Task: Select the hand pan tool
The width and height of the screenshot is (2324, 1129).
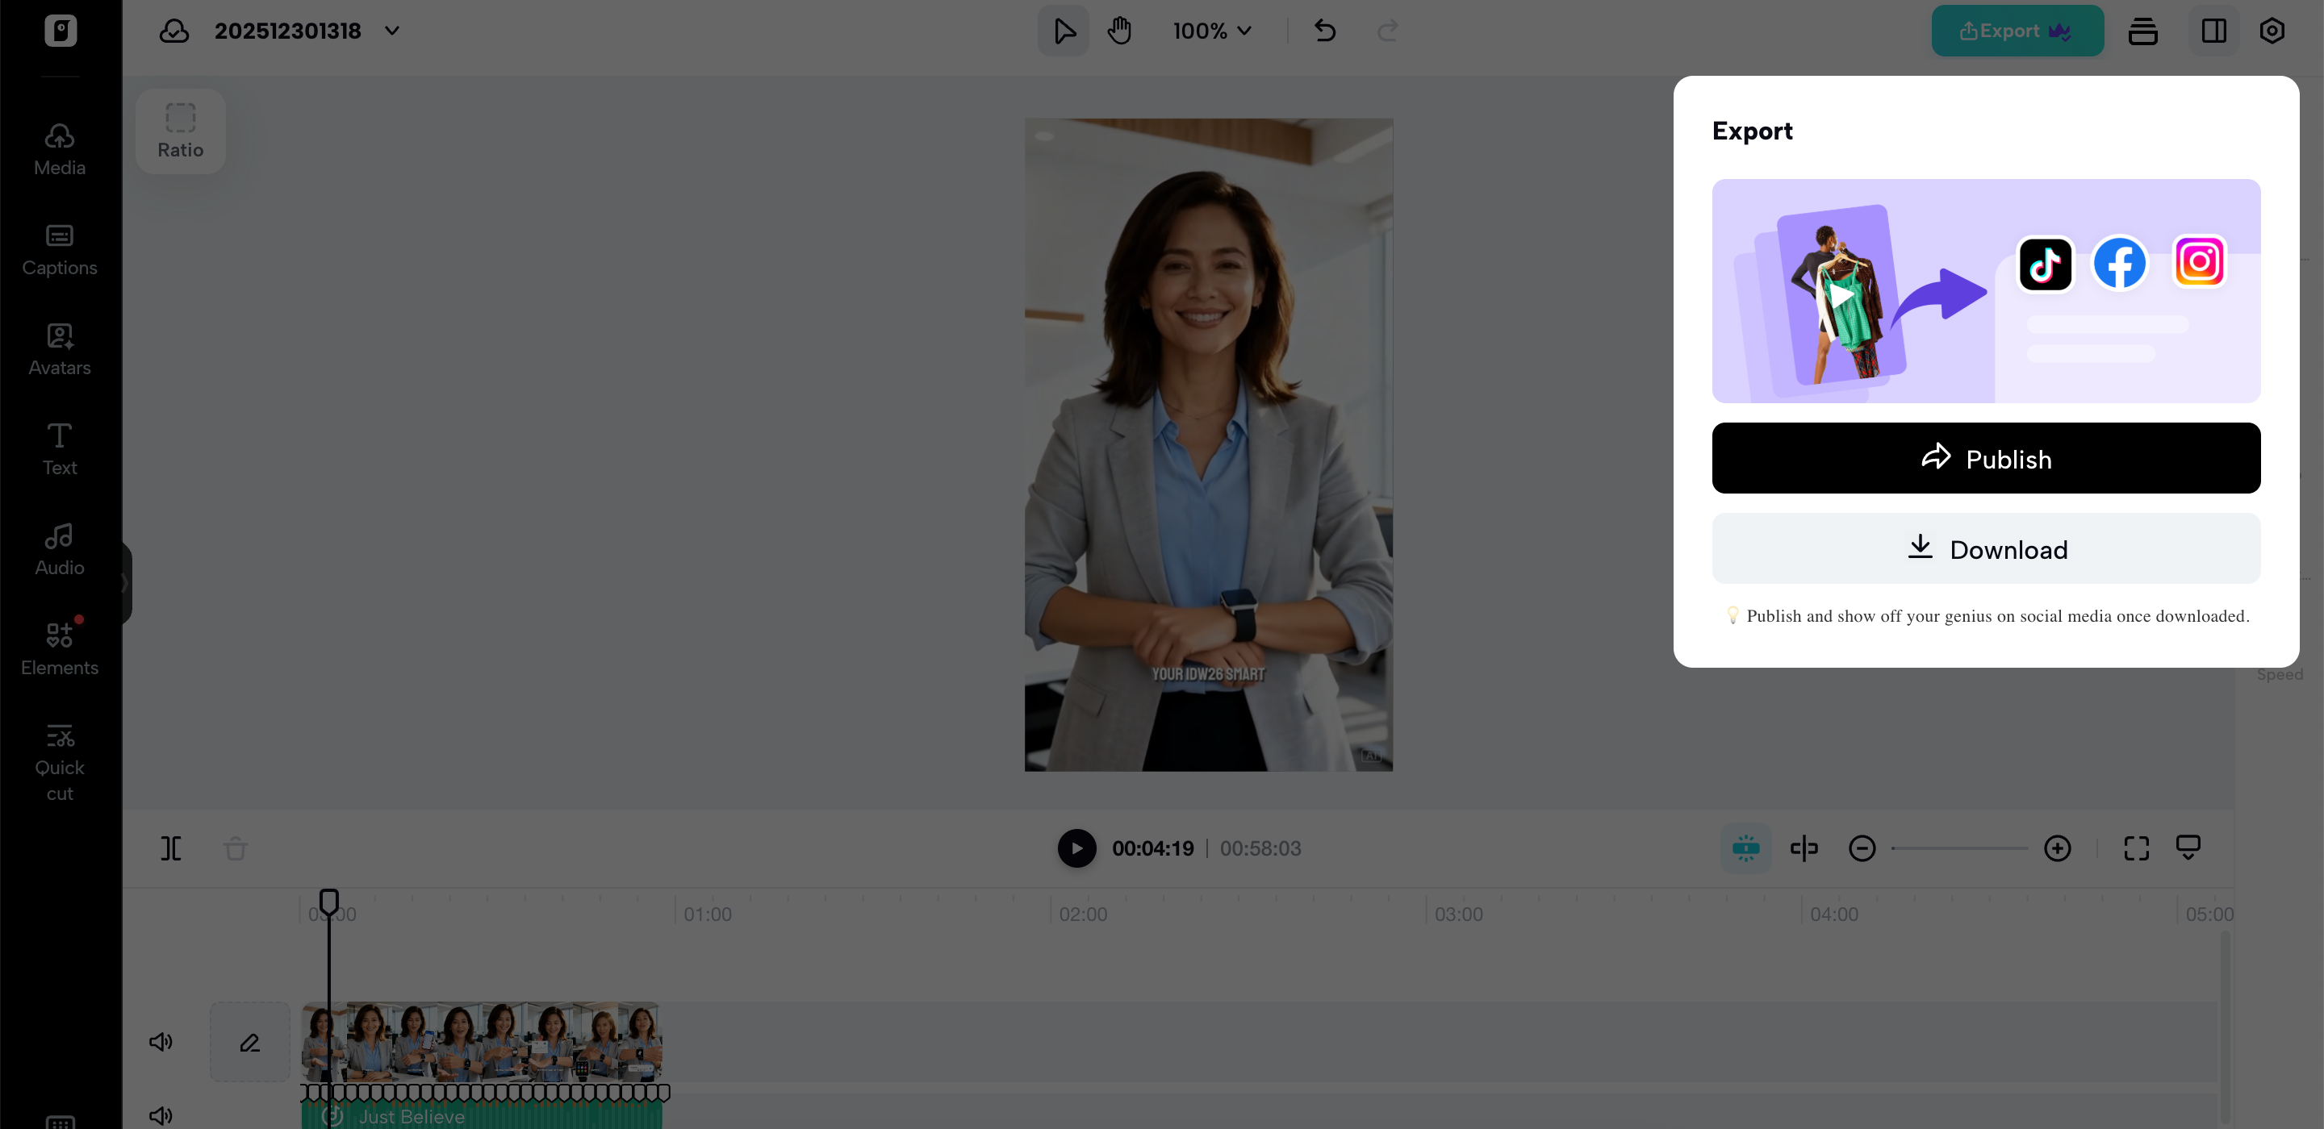Action: pyautogui.click(x=1119, y=31)
